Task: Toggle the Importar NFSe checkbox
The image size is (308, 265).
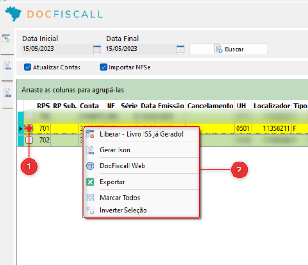Action: click(x=104, y=67)
